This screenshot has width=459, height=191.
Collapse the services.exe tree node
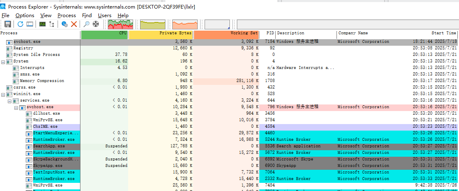click(9, 101)
